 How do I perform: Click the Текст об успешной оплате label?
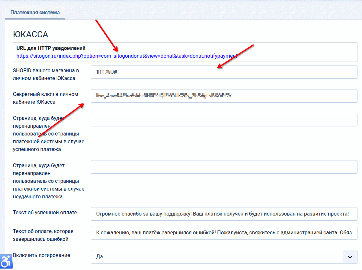(x=45, y=213)
